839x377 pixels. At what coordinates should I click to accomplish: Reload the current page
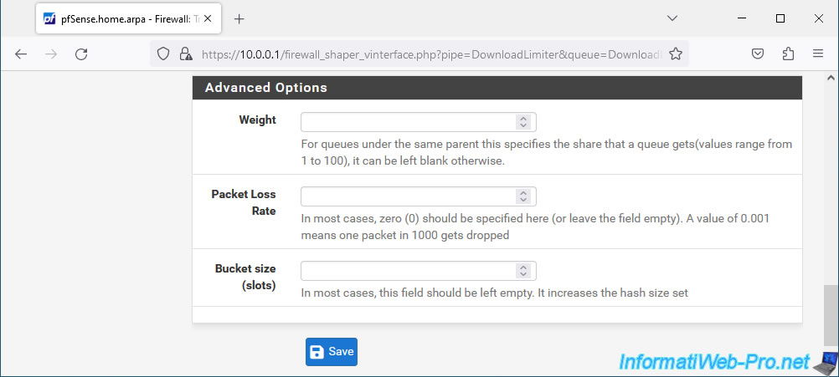pos(81,54)
